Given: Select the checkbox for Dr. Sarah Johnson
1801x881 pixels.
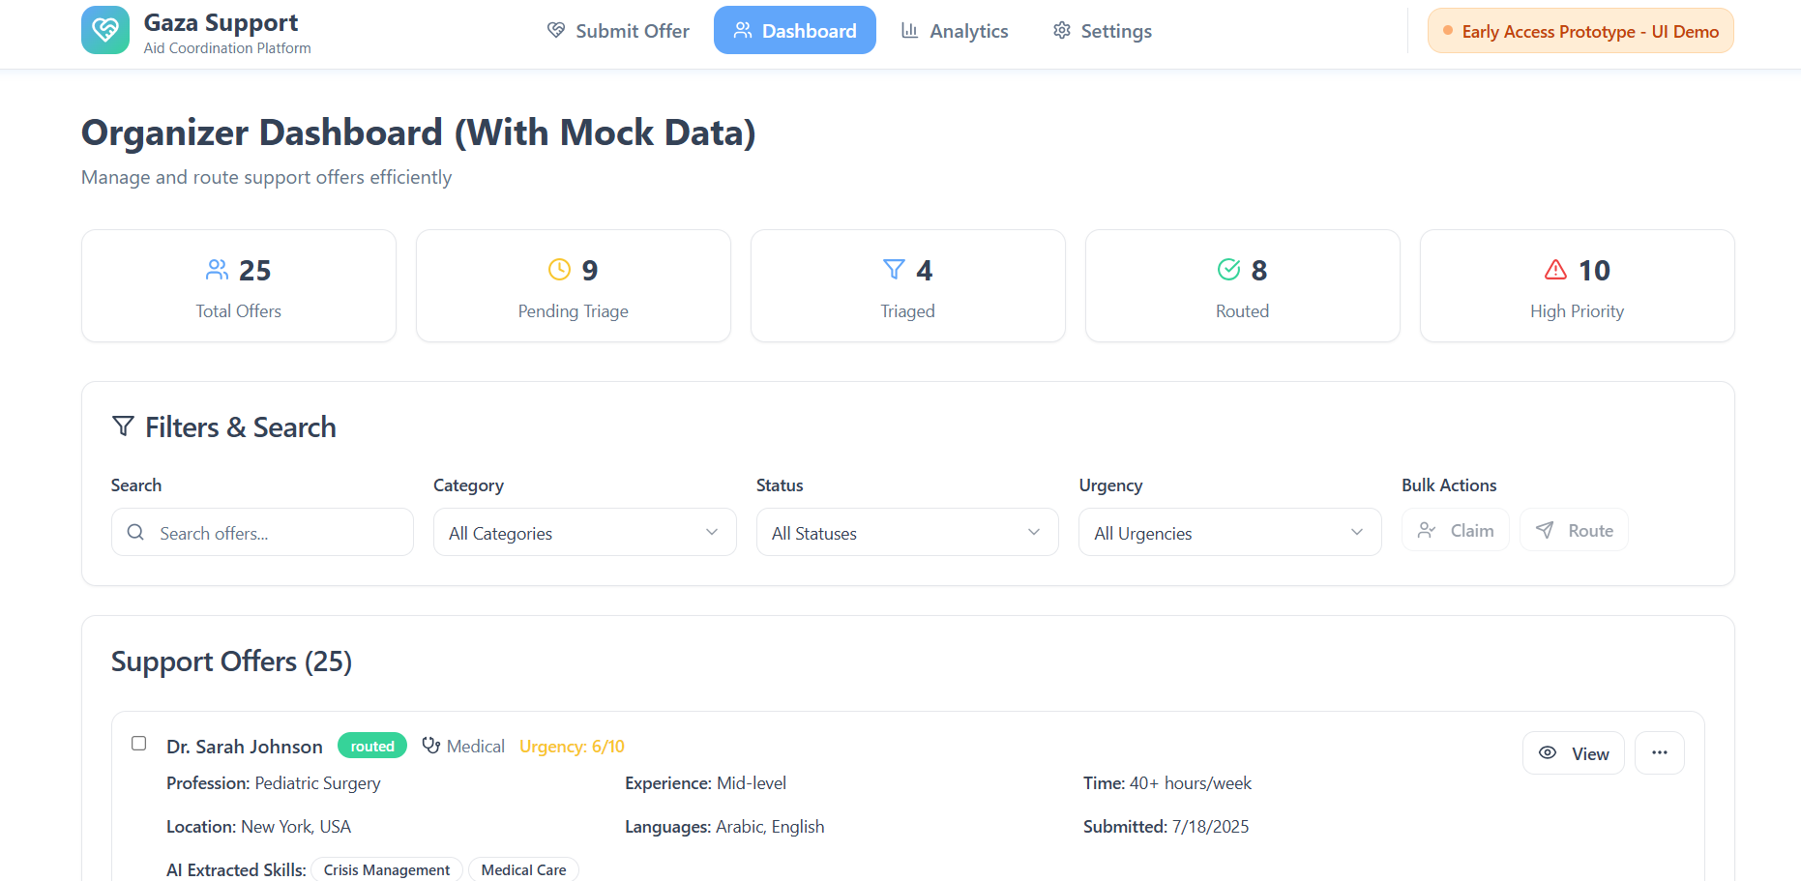Looking at the screenshot, I should [x=139, y=744].
